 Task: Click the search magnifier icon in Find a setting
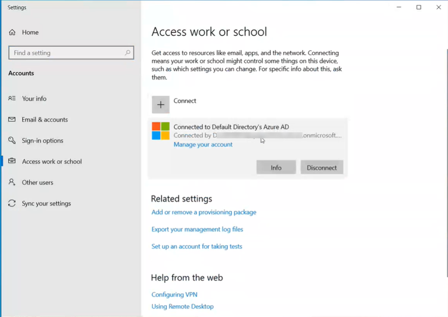[127, 52]
